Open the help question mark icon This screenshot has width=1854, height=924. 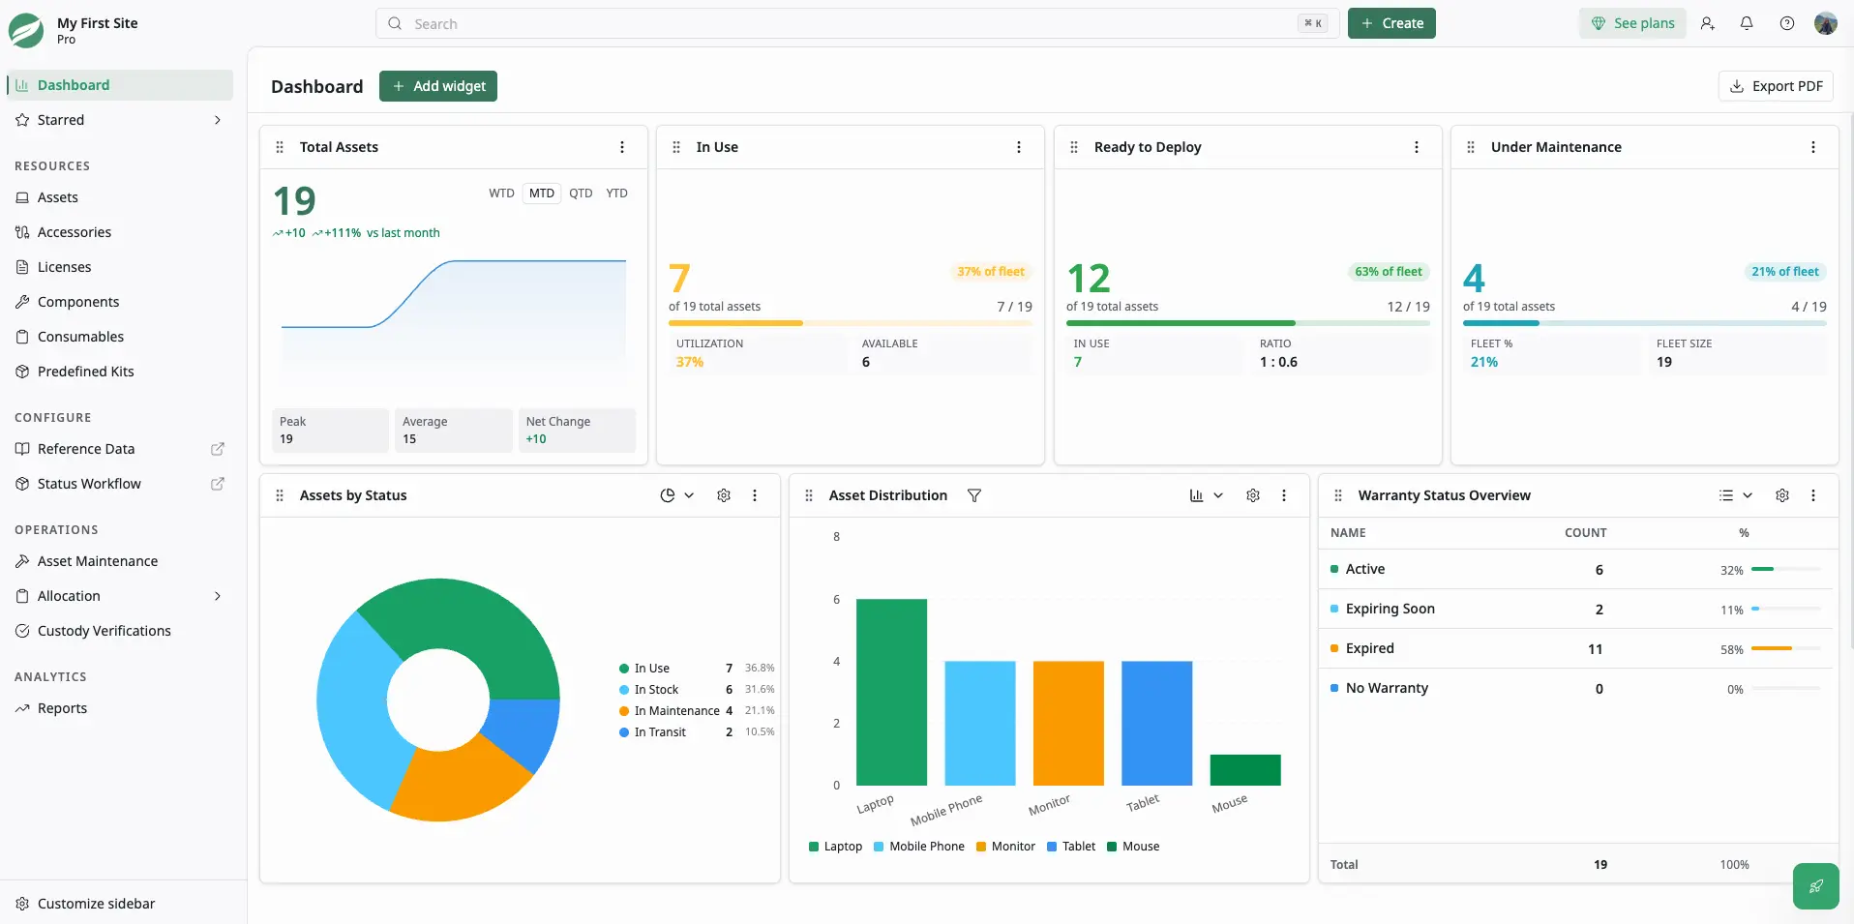tap(1787, 23)
